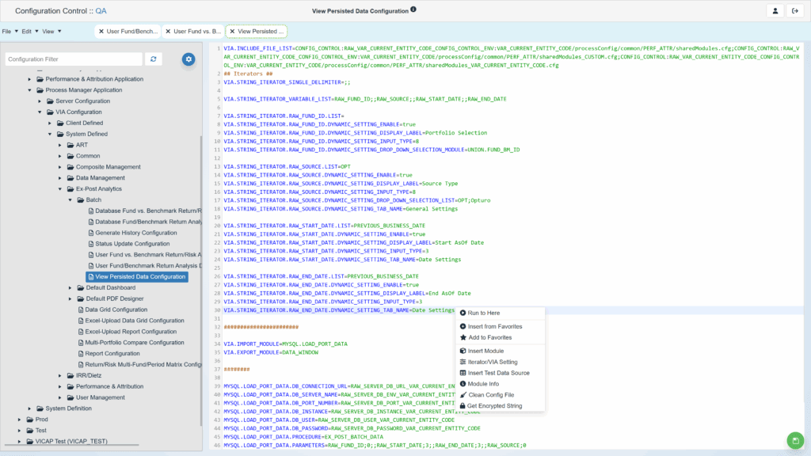Refresh the configuration tree

[x=154, y=59]
